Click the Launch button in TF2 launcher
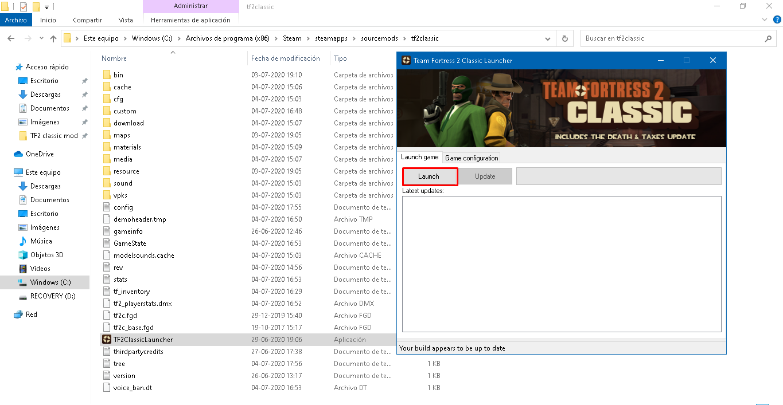 click(428, 176)
